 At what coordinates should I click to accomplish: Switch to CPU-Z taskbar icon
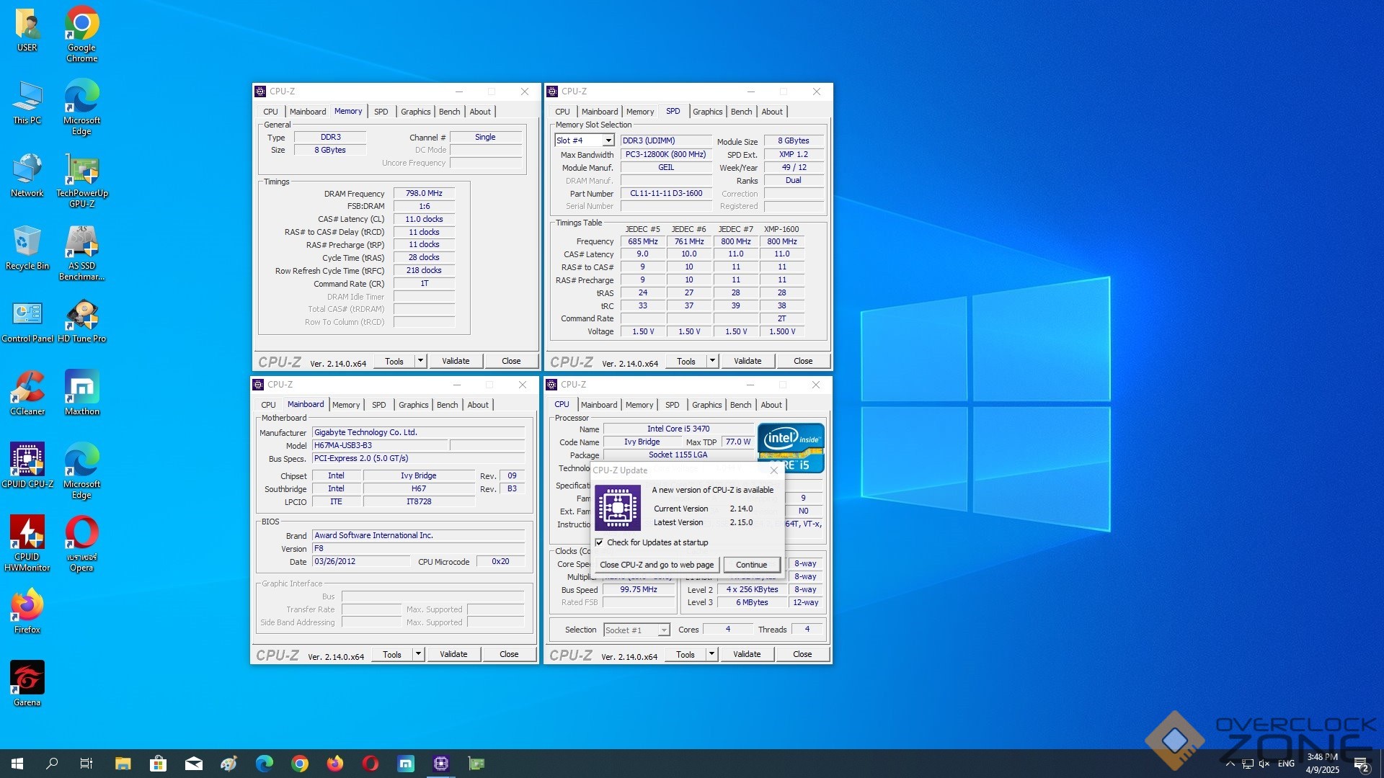(x=441, y=764)
